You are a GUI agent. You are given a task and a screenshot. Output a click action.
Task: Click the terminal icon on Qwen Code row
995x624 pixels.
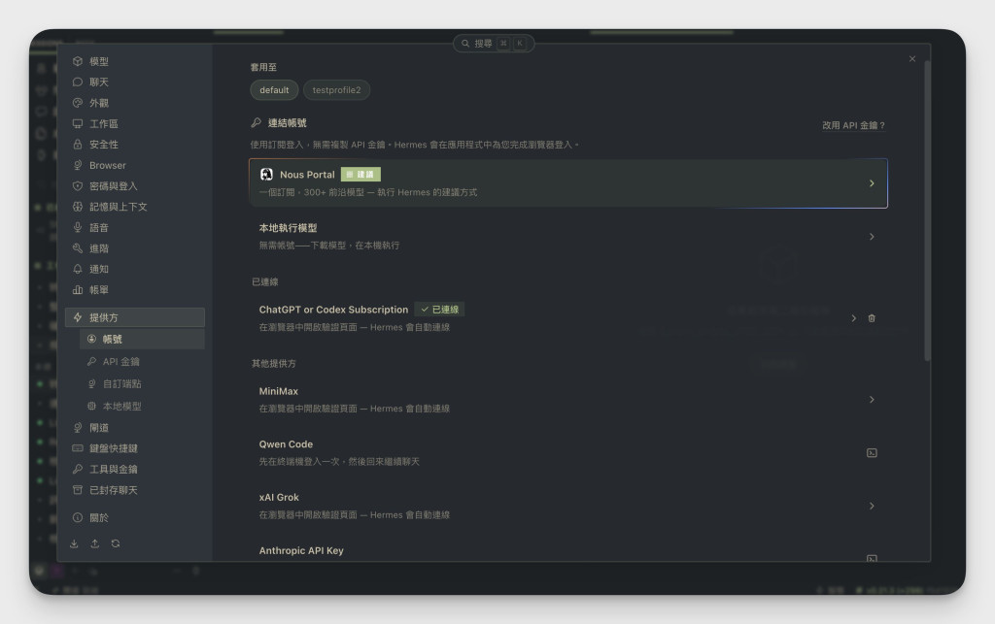pos(872,453)
